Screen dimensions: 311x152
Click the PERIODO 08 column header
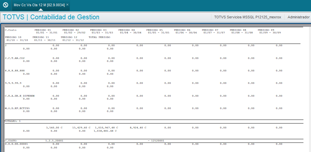(x=238, y=30)
